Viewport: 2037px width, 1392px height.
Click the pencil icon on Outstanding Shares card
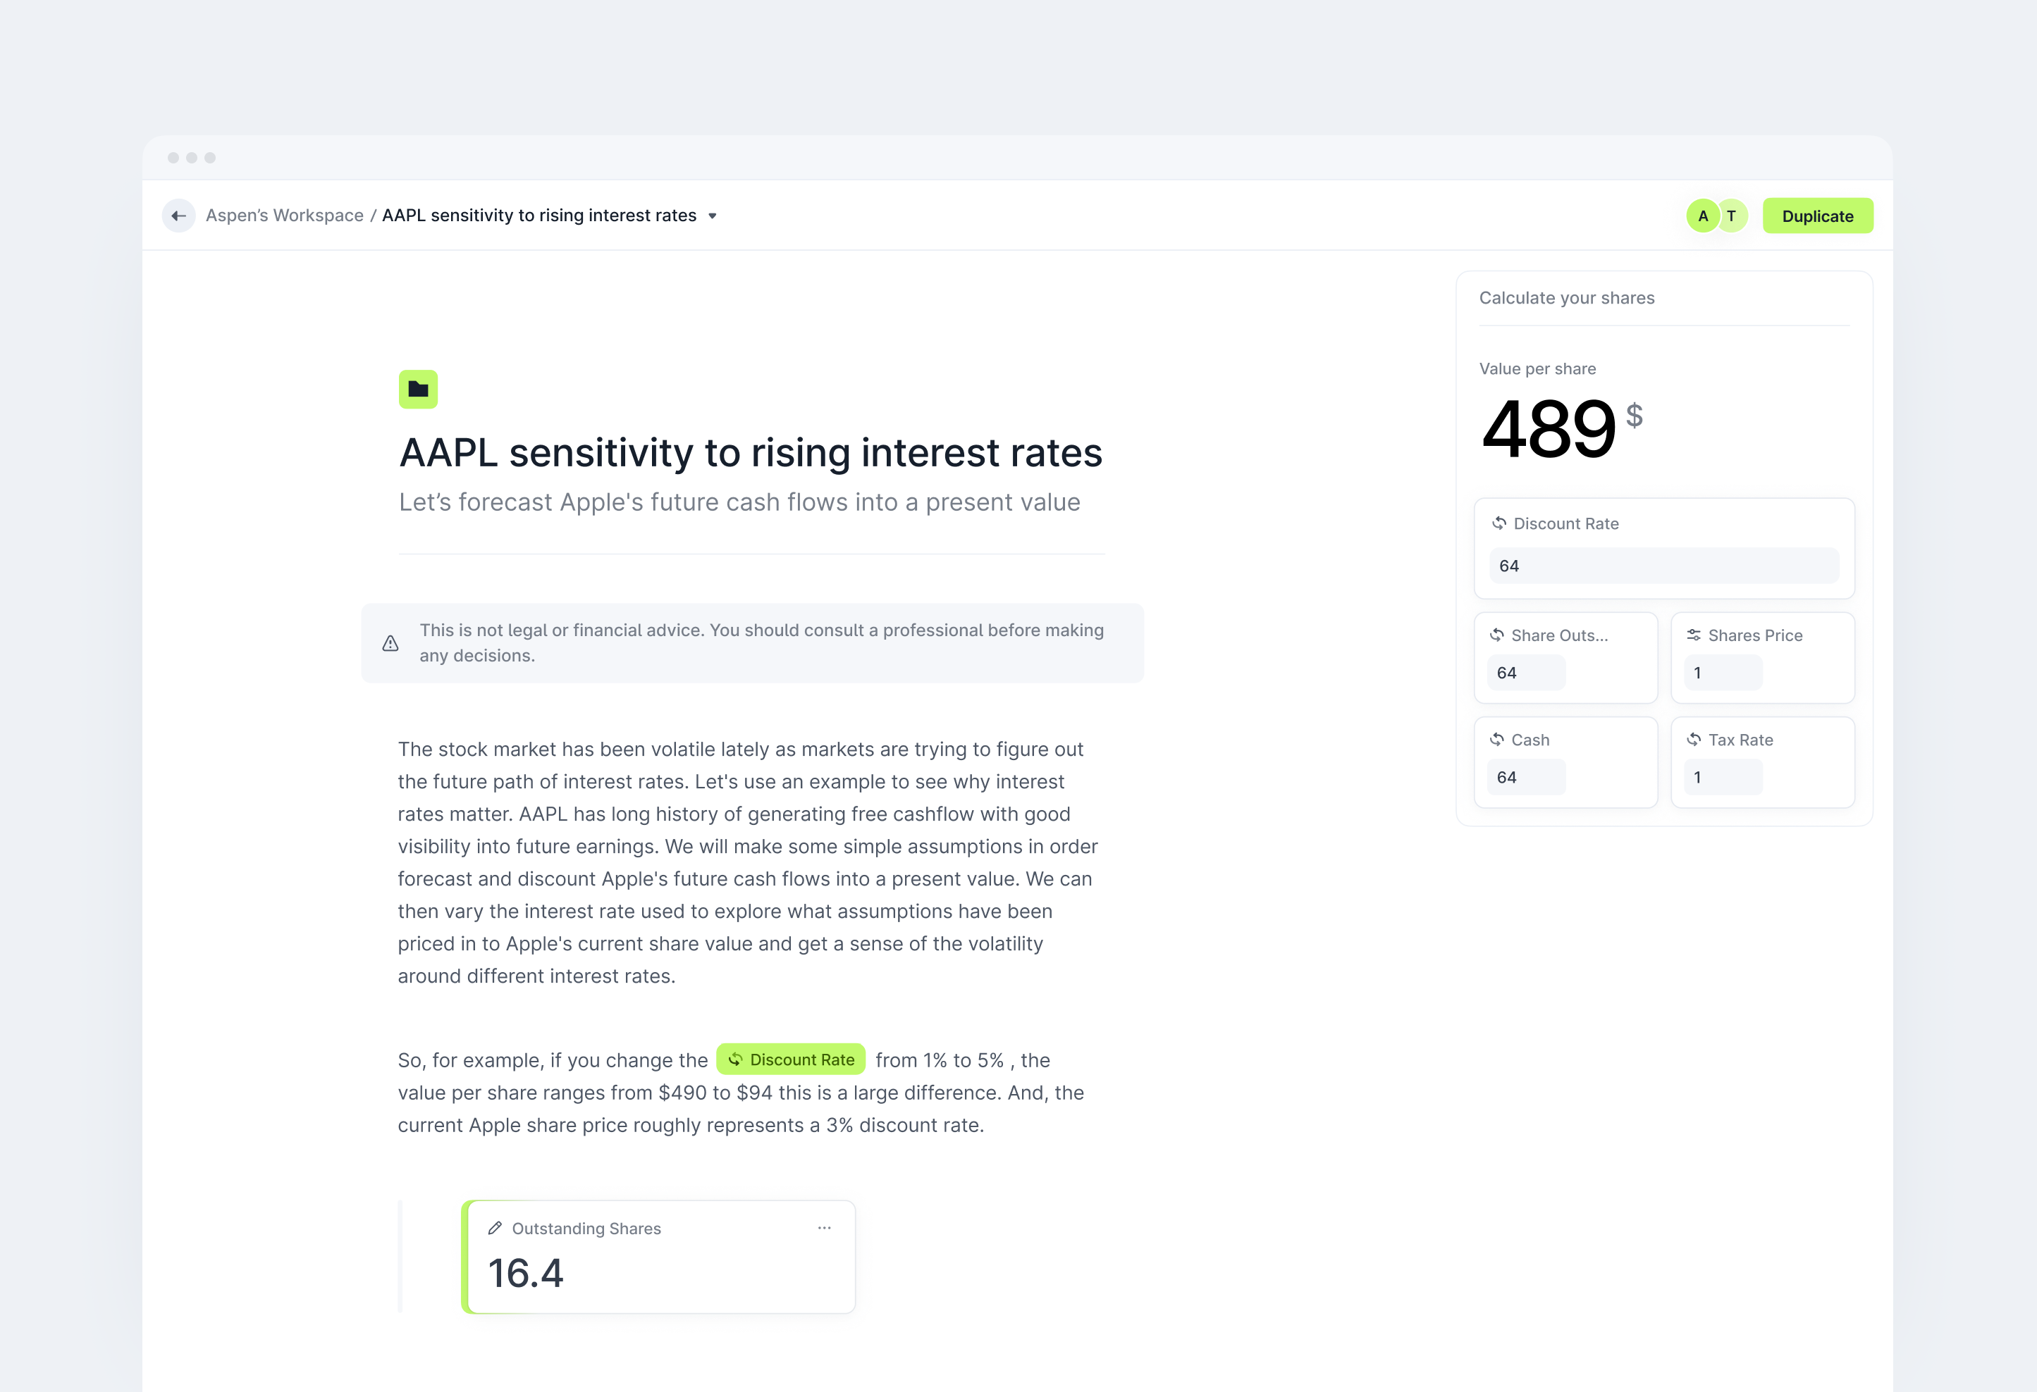(496, 1228)
